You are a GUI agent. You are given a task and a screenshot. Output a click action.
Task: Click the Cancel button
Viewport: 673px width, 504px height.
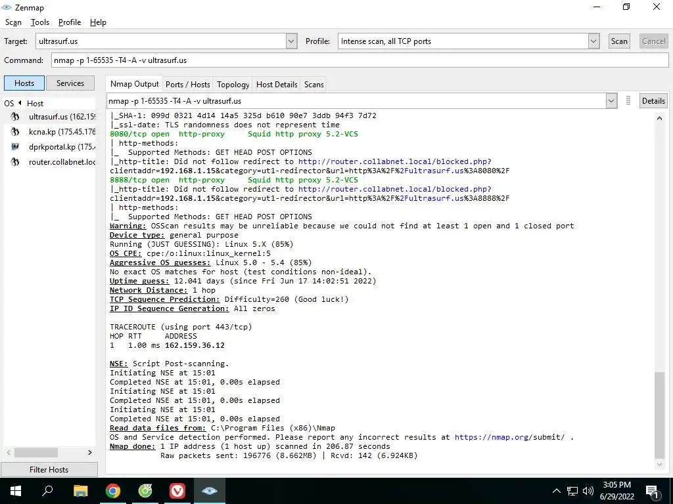point(654,41)
